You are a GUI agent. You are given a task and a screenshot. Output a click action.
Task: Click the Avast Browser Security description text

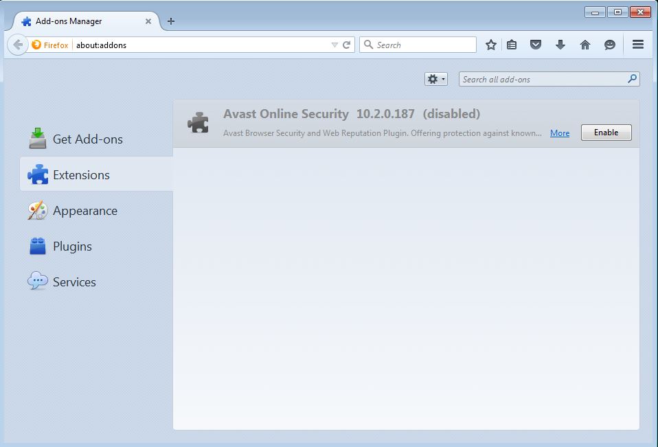click(383, 133)
